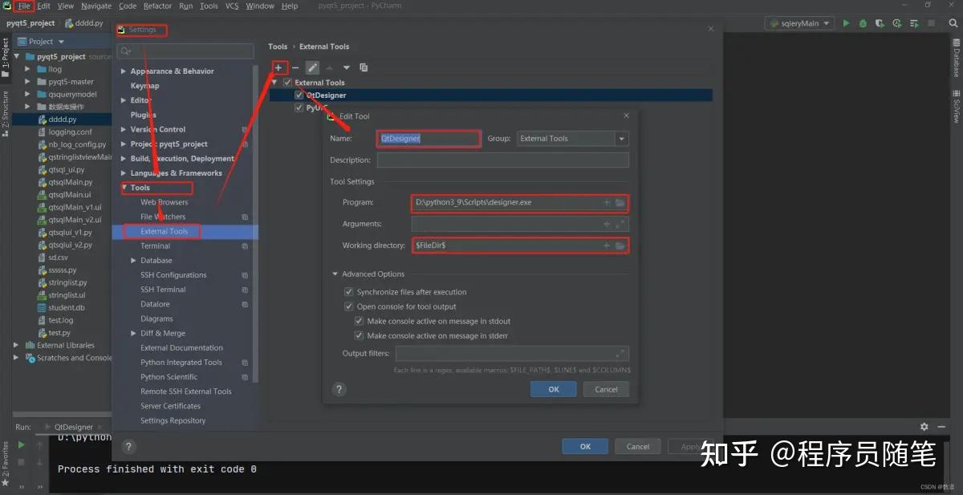The image size is (963, 495).
Task: Toggle Open console for tool output
Action: point(348,306)
